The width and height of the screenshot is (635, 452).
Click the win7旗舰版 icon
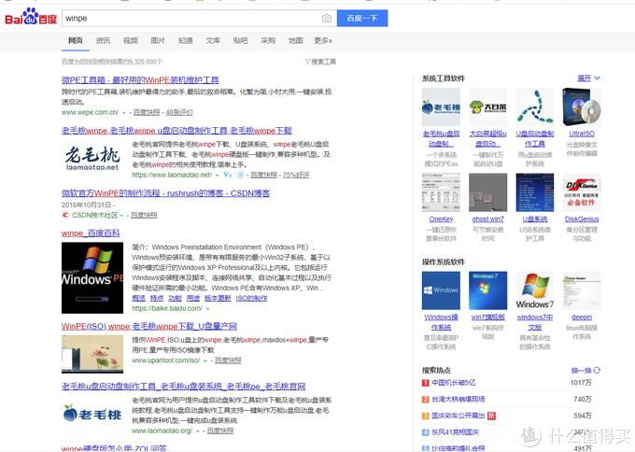[x=488, y=290]
